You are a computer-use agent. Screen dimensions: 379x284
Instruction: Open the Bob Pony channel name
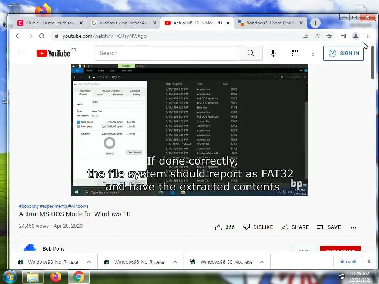tap(53, 249)
